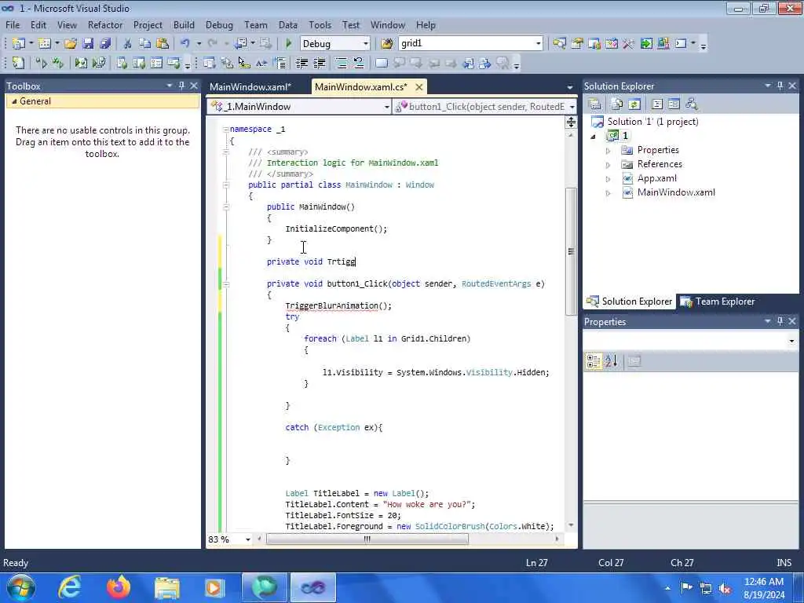Collapse project 1 tree node arrow
This screenshot has height=603, width=804.
point(594,137)
